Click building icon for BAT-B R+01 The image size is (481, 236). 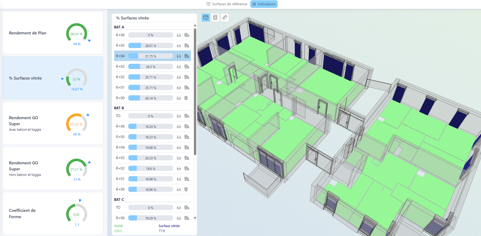(187, 179)
